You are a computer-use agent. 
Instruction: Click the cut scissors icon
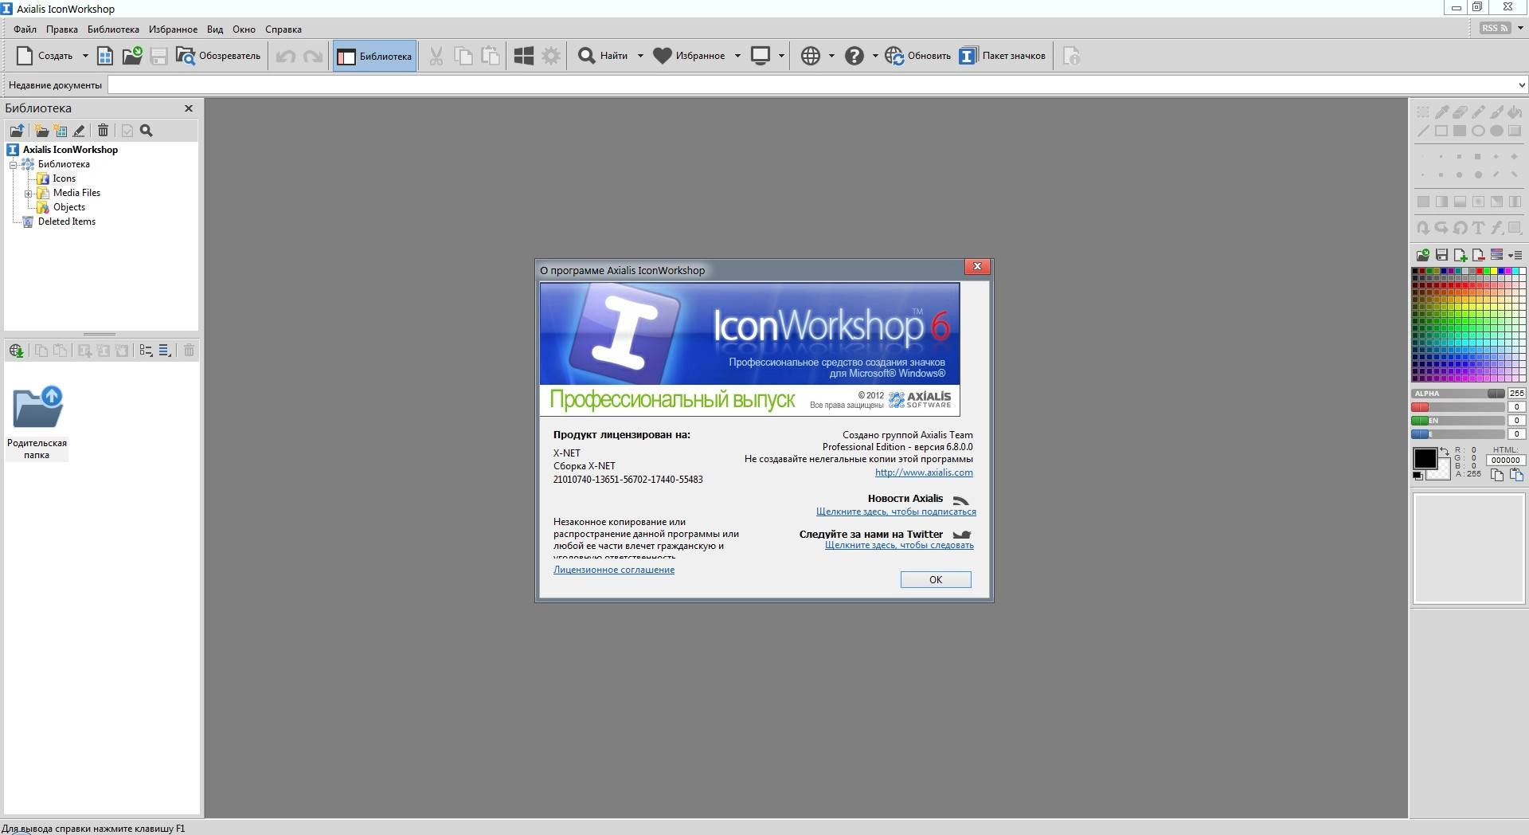coord(436,56)
